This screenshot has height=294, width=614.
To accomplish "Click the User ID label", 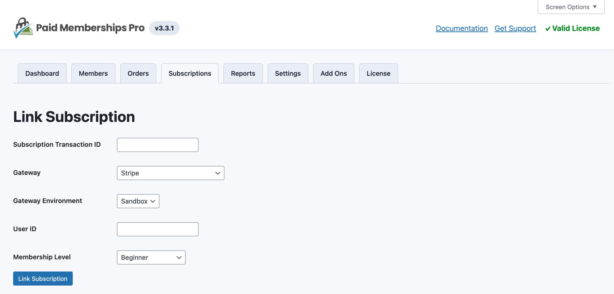I will click(25, 229).
